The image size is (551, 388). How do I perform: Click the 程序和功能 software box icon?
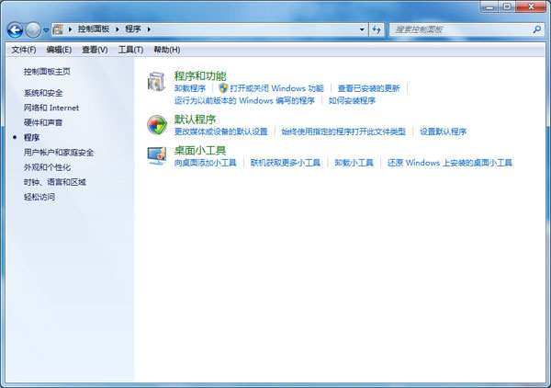point(156,81)
